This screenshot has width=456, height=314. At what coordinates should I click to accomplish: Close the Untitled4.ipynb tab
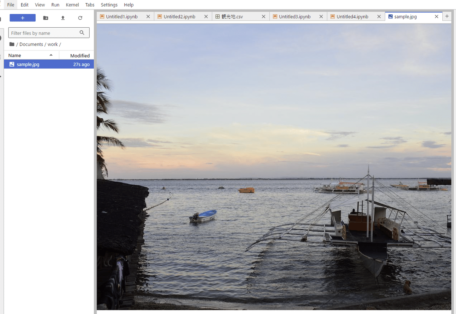tap(379, 17)
